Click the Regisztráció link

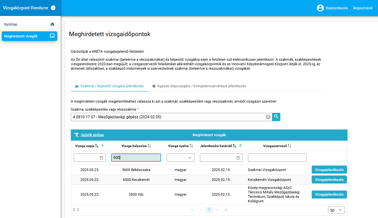coord(363,8)
